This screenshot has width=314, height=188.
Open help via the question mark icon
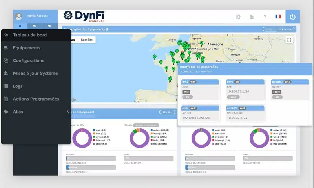point(265,17)
